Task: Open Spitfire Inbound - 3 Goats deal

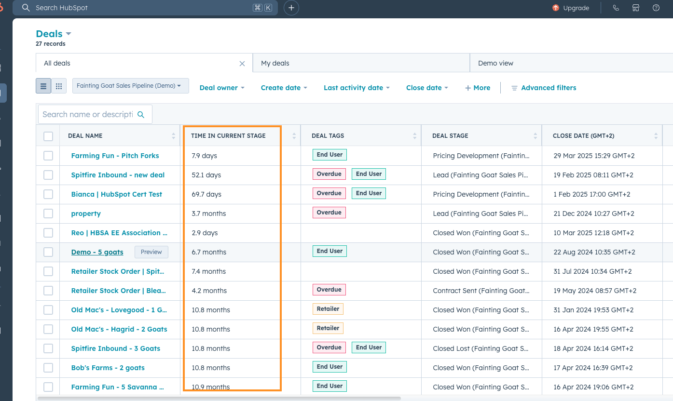Action: pyautogui.click(x=116, y=348)
